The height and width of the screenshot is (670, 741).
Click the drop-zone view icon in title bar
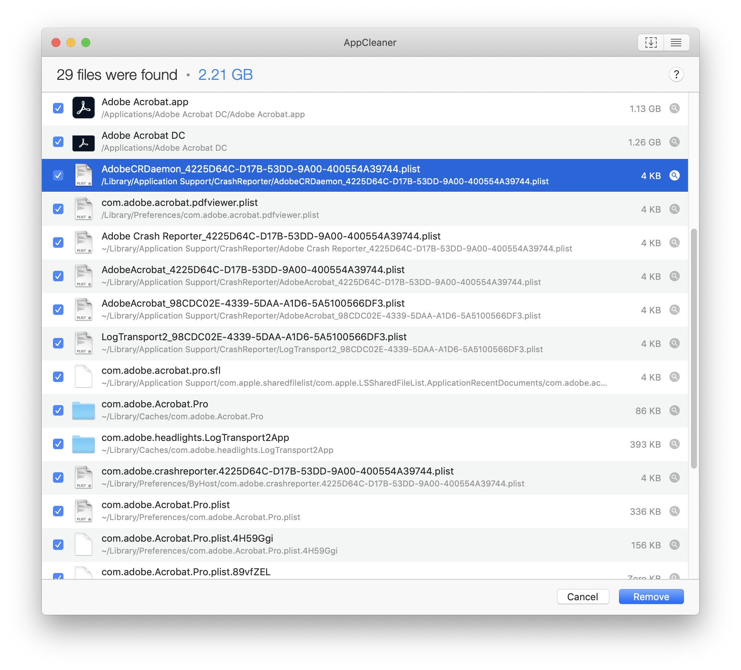click(x=651, y=43)
